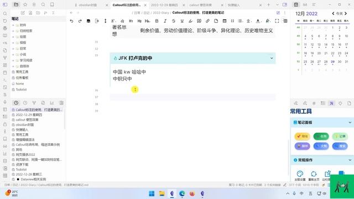This screenshot has height=199, width=354.
Task: Expand the 附件 folder
Action: point(13,25)
